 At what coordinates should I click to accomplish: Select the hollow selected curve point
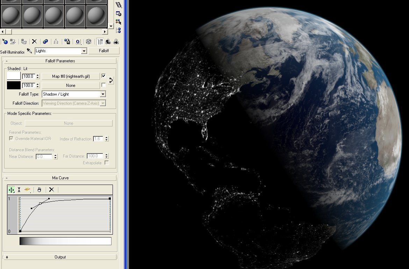pyautogui.click(x=40, y=204)
